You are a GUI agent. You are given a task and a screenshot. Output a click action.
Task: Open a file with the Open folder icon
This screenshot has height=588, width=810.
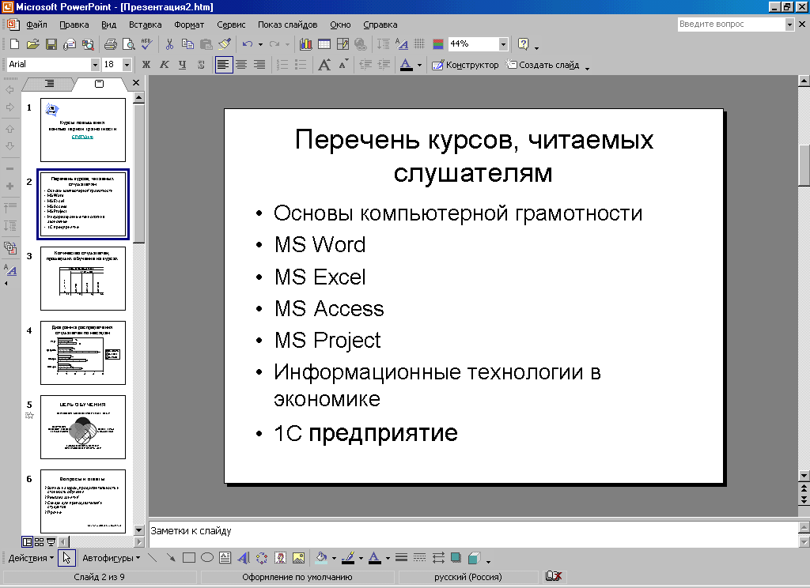pos(32,44)
